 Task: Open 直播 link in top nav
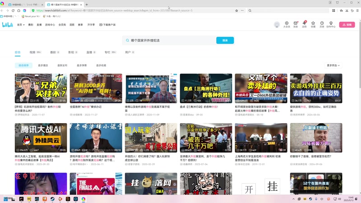click(39, 25)
